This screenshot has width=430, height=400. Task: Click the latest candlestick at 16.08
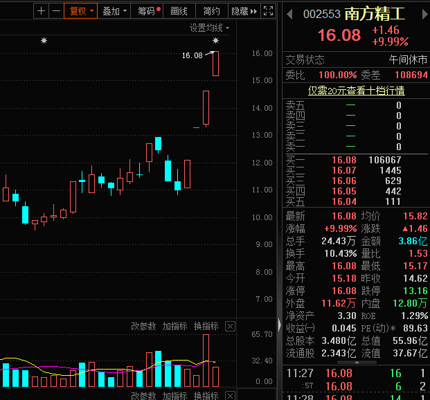[216, 64]
